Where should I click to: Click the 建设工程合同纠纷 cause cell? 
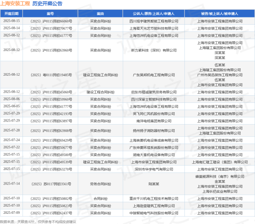pyautogui.click(x=100, y=92)
